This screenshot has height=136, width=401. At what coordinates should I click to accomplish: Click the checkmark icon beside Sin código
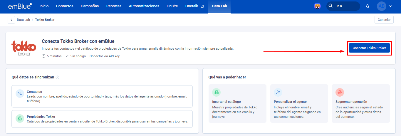(x=67, y=56)
